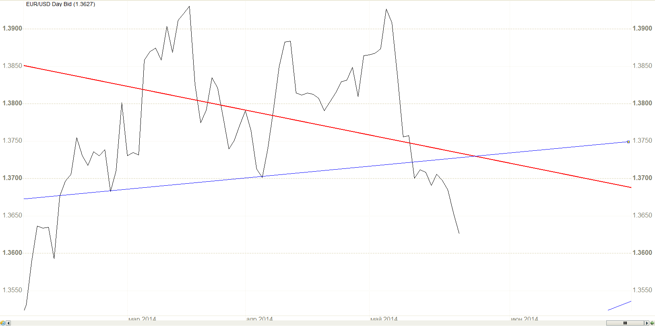
Task: Select the yellow endpoint handle of blue trendline
Action: point(628,142)
